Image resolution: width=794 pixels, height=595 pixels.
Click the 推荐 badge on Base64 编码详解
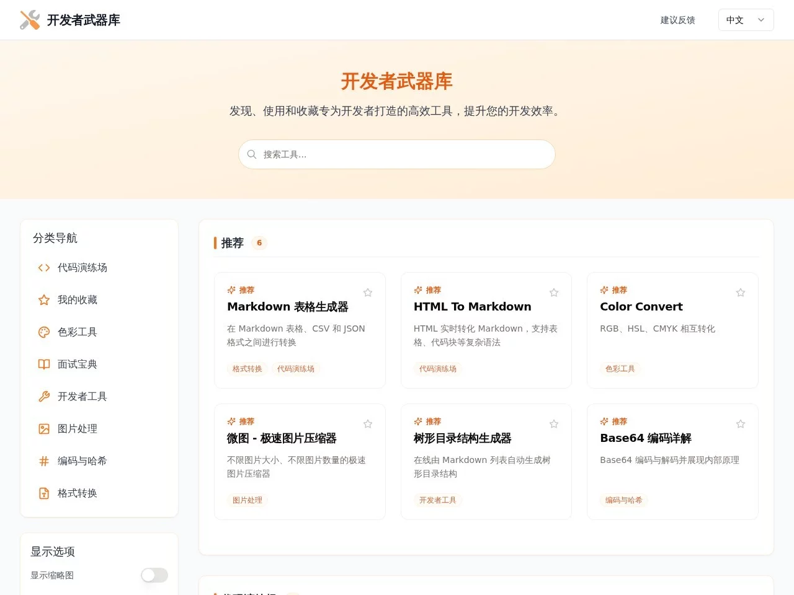[614, 421]
